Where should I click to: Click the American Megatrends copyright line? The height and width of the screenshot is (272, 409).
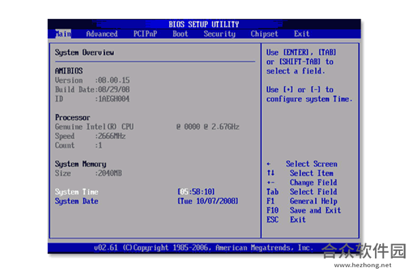point(204,247)
